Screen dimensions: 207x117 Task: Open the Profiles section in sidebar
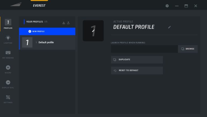coord(8,24)
